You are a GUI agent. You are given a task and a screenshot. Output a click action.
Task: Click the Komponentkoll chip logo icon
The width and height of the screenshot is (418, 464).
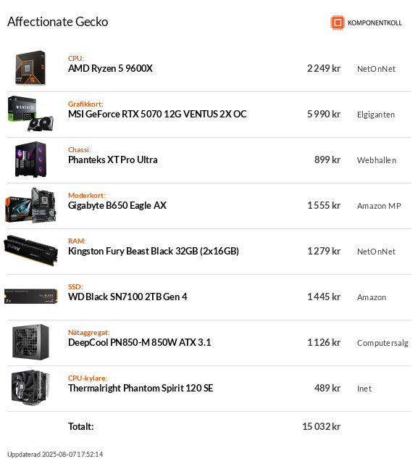pos(338,22)
